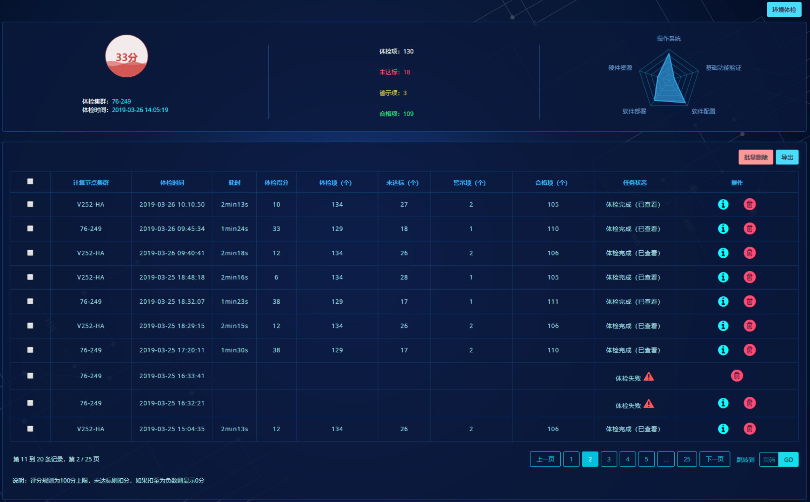Image resolution: width=810 pixels, height=502 pixels.
Task: View details of 2019-03-26 09:40:41 check
Action: pyautogui.click(x=723, y=253)
